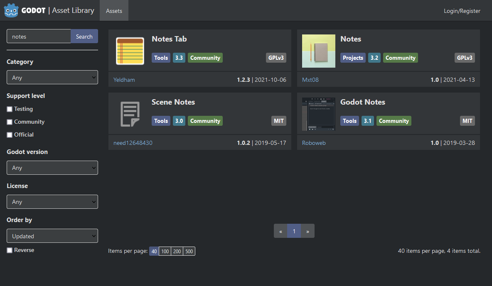The width and height of the screenshot is (492, 286).
Task: Click the Tools tag on Scene Notes
Action: coord(161,121)
